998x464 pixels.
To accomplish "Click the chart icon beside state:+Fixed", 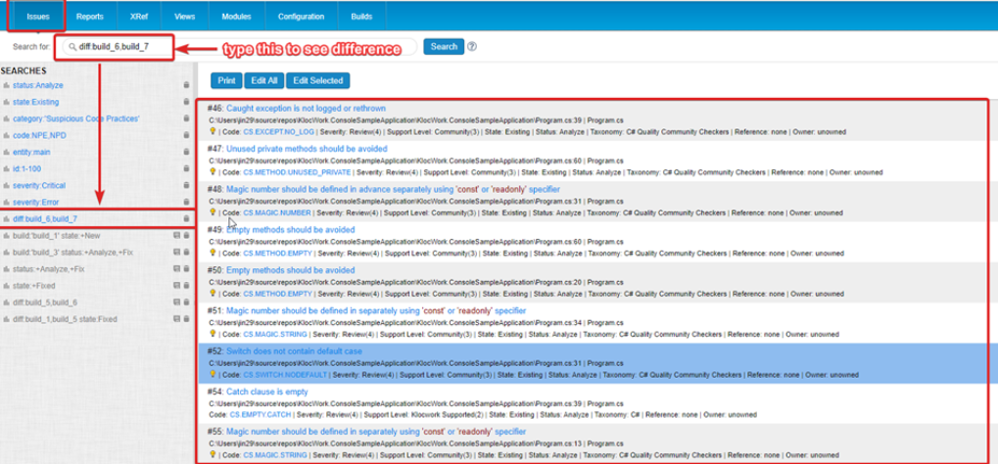I will (x=6, y=286).
